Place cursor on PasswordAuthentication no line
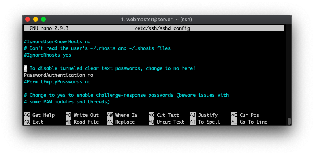Image resolution: width=314 pixels, height=155 pixels. tap(59, 75)
